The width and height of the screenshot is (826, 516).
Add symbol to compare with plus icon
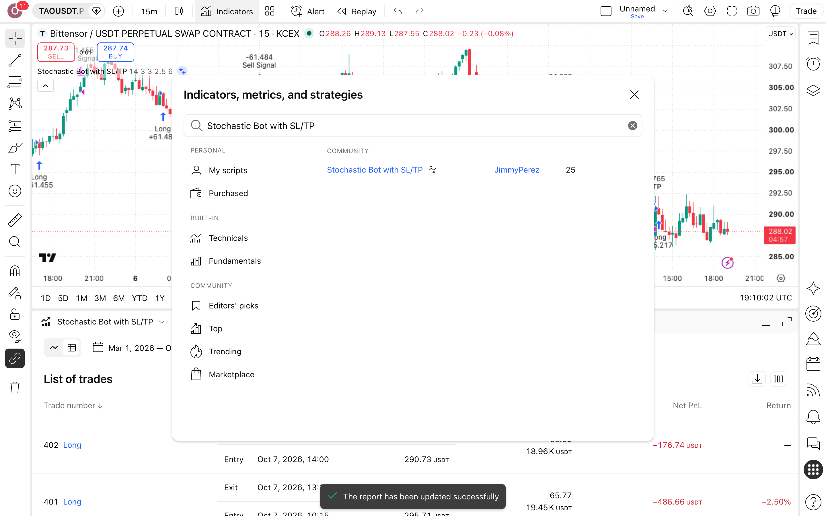coord(118,11)
